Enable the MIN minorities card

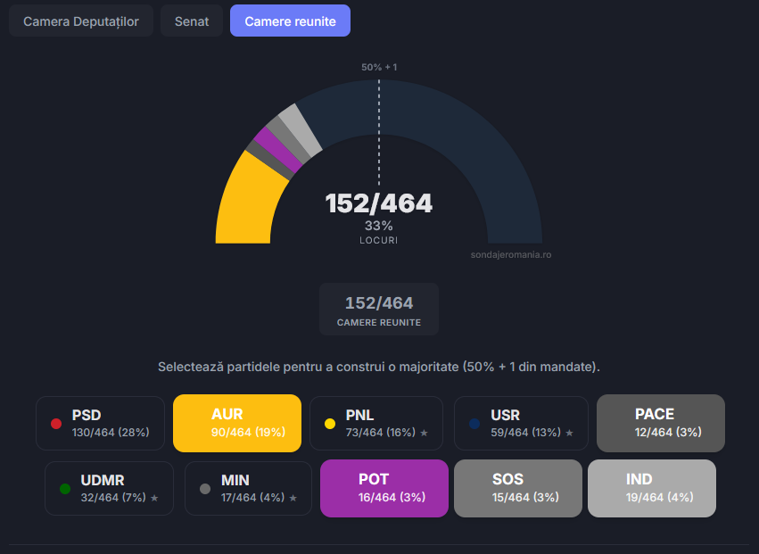click(x=248, y=488)
